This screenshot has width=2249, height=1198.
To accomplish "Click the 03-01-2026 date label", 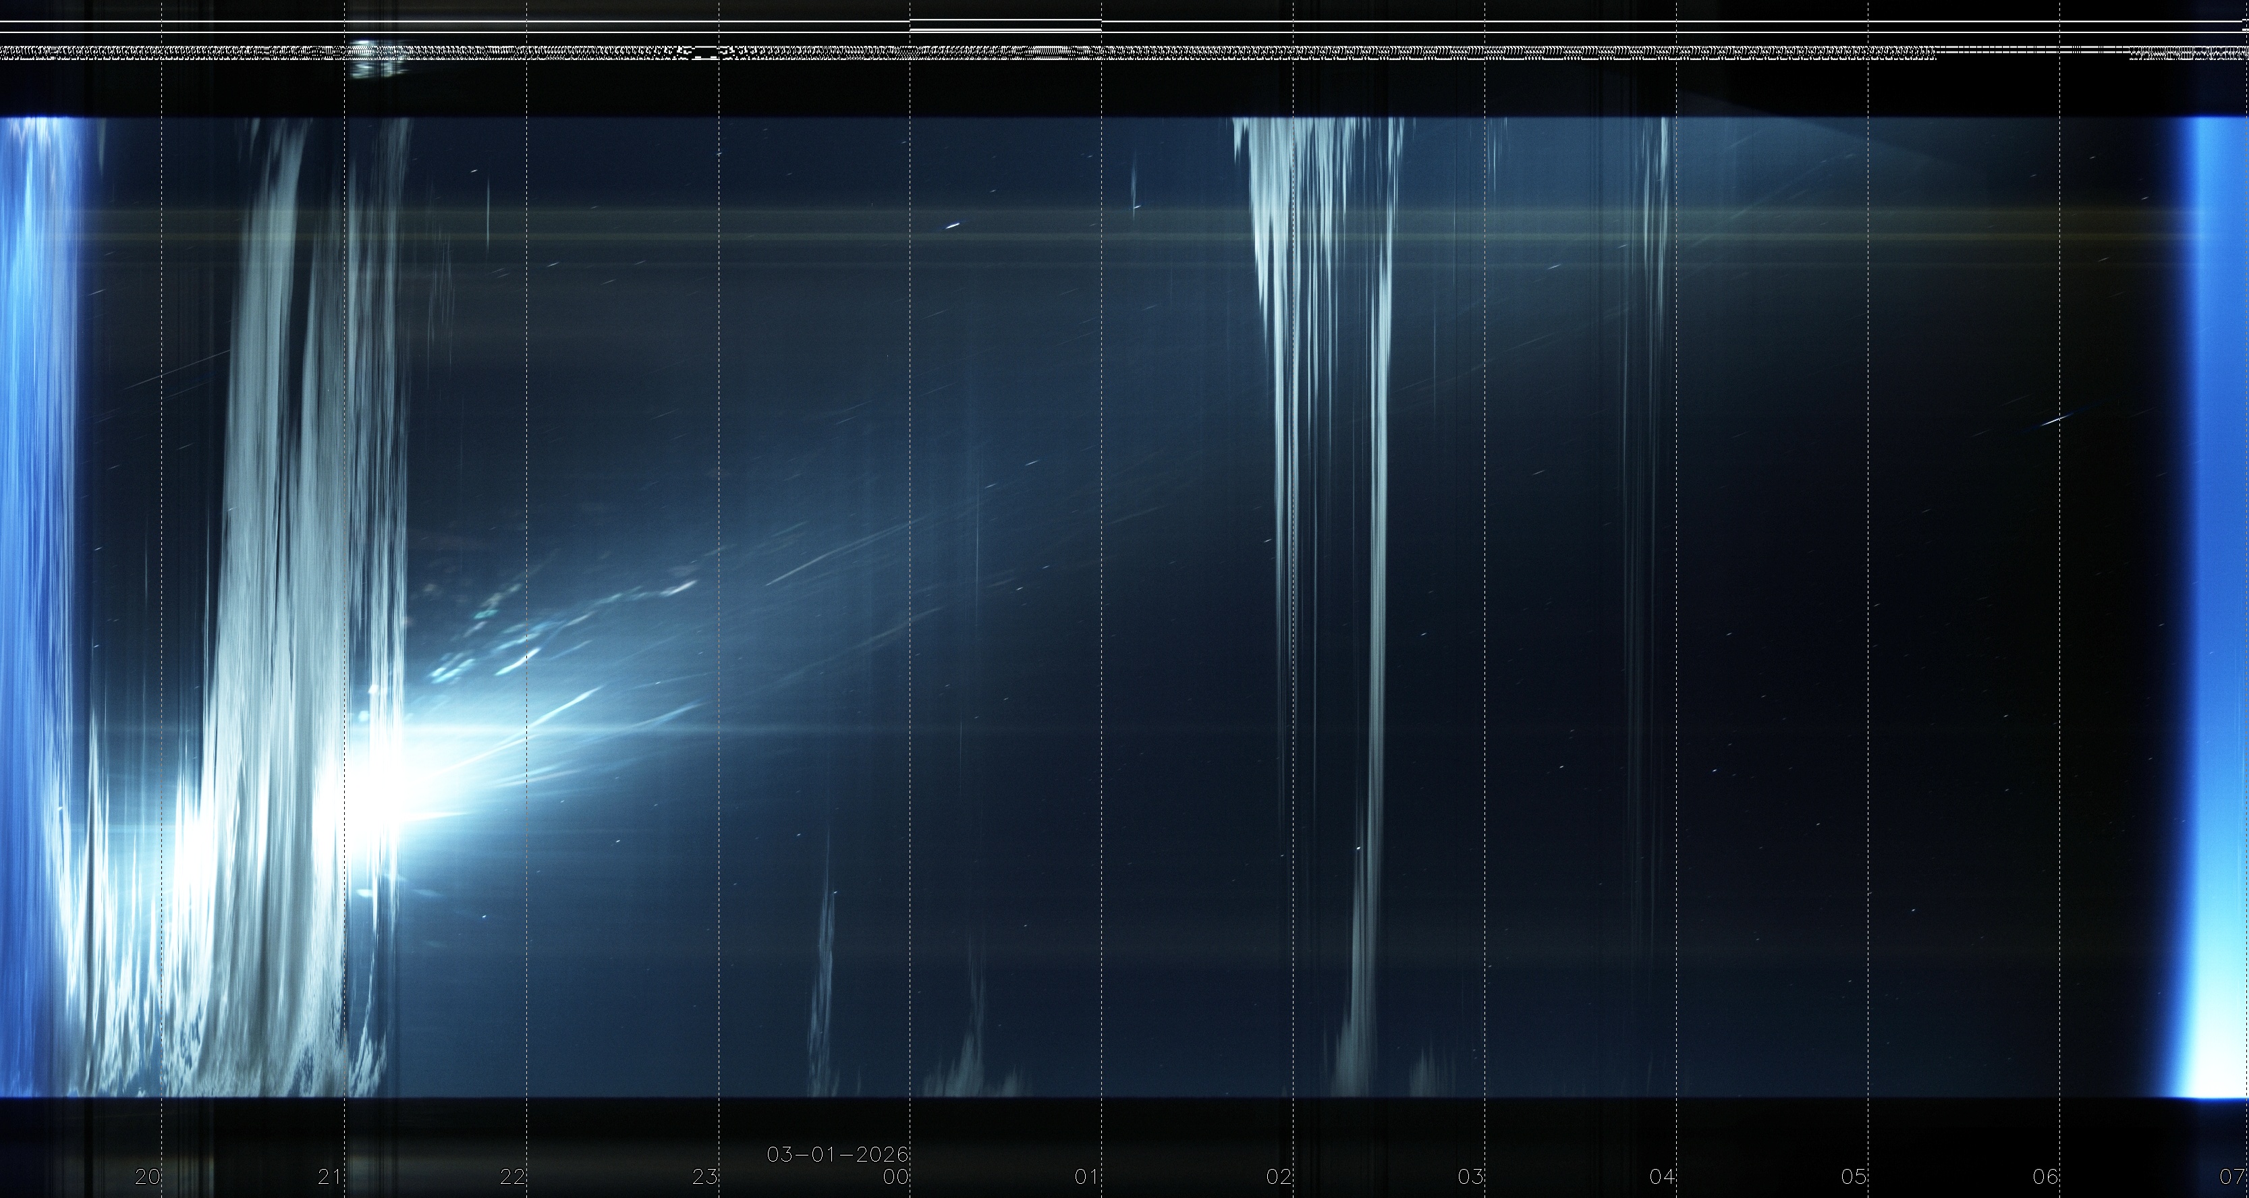I will pyautogui.click(x=837, y=1154).
